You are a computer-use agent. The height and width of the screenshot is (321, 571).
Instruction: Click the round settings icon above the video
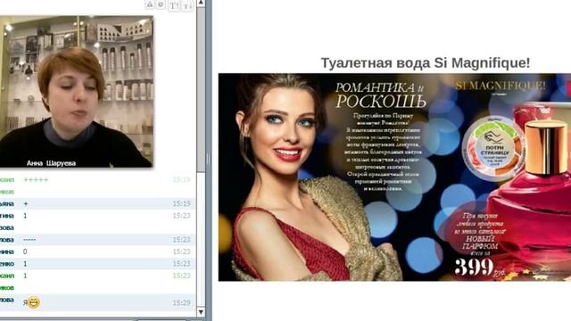click(x=161, y=4)
